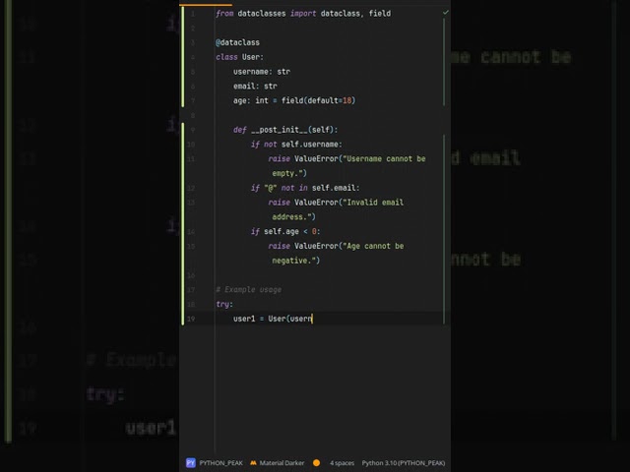Click line number 19 in the gutter
630x472 pixels.
pyautogui.click(x=191, y=319)
